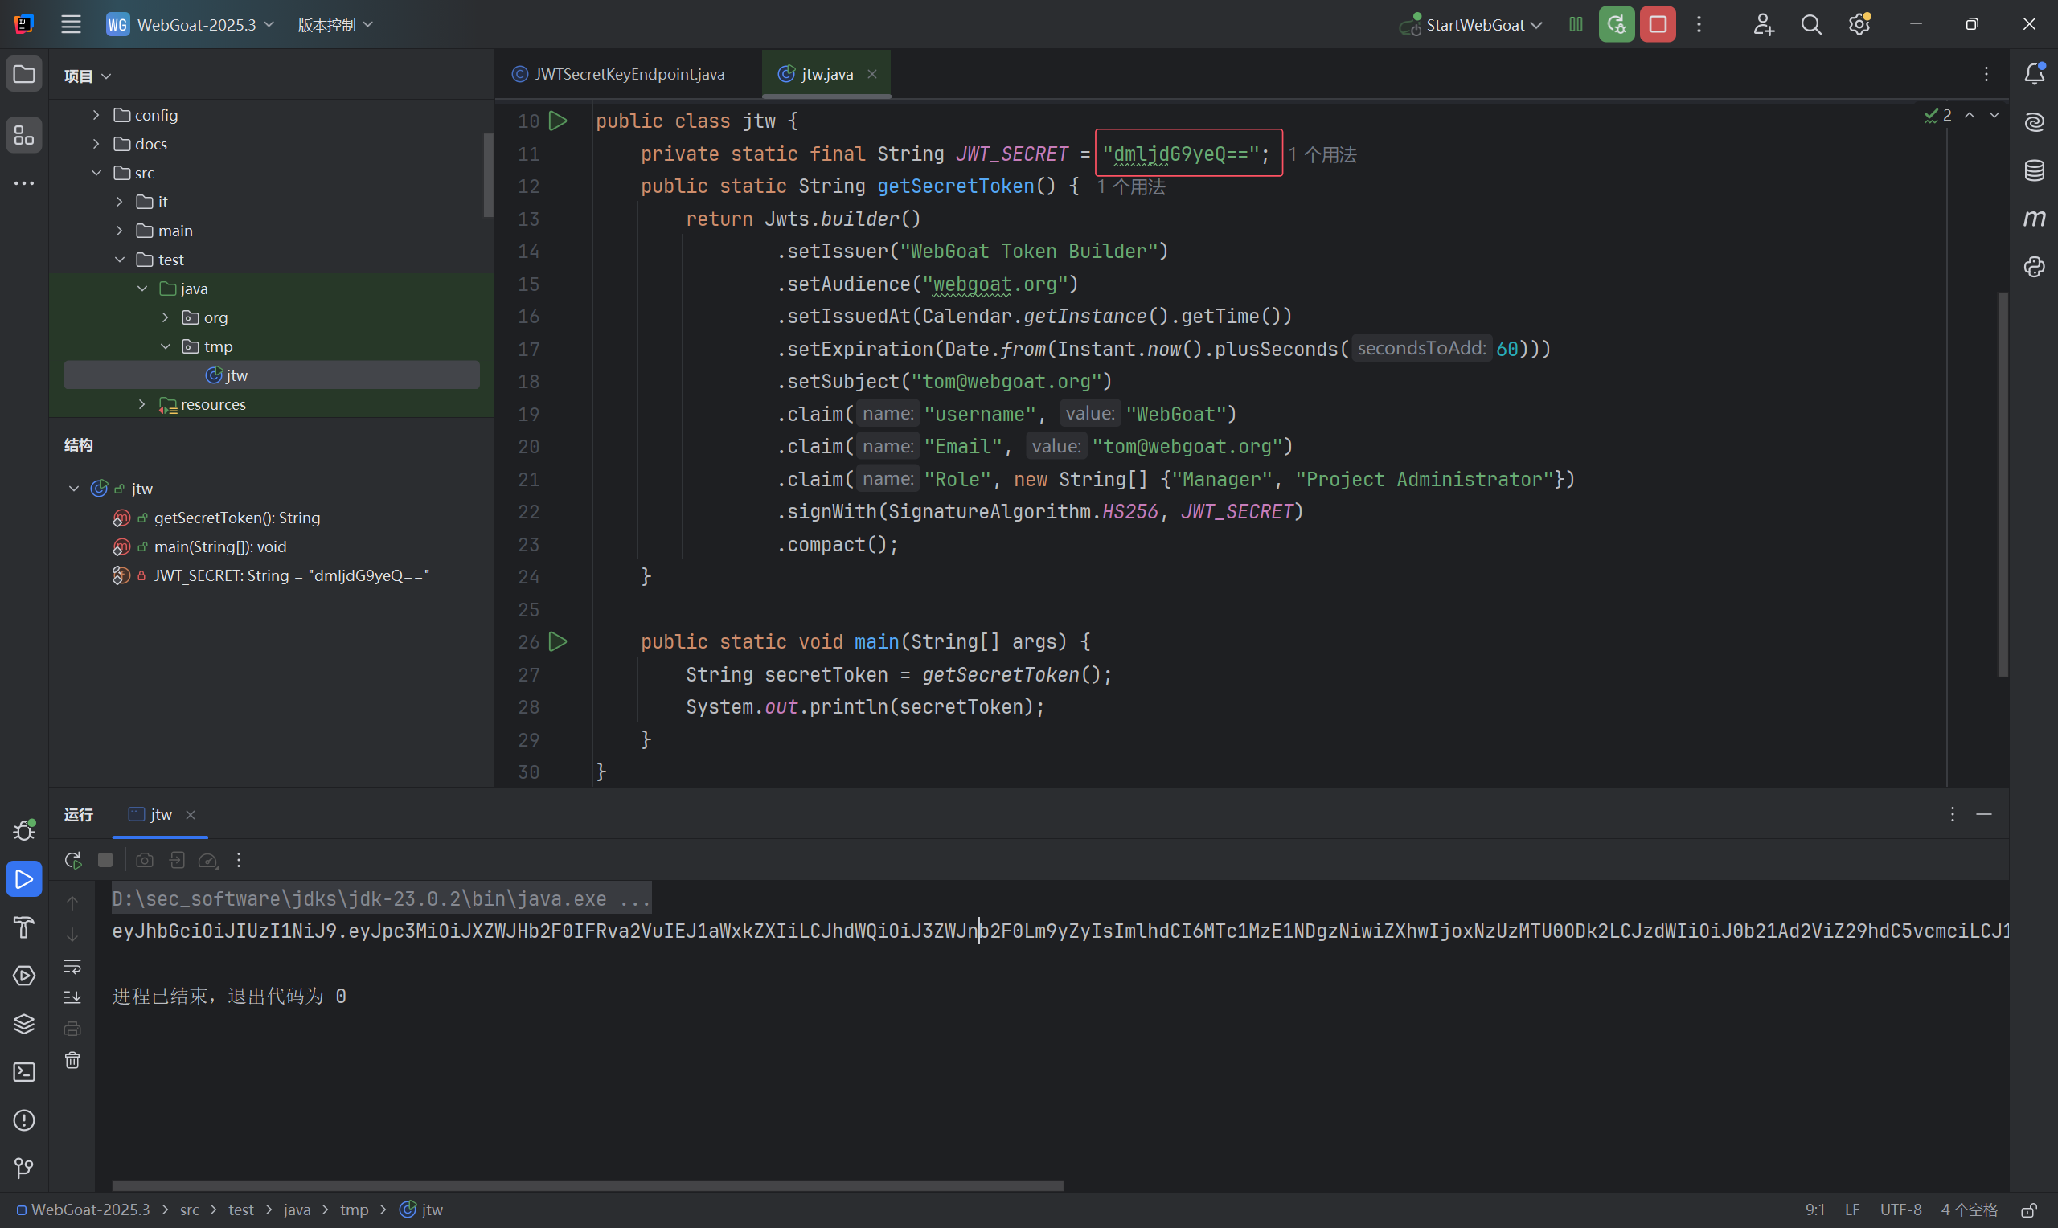
Task: Click UTF-8 encoding in status bar
Action: 1900,1210
